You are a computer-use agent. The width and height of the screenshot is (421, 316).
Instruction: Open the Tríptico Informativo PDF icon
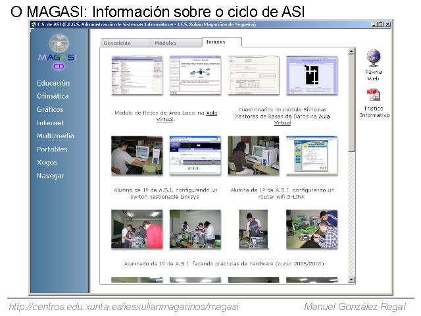373,95
